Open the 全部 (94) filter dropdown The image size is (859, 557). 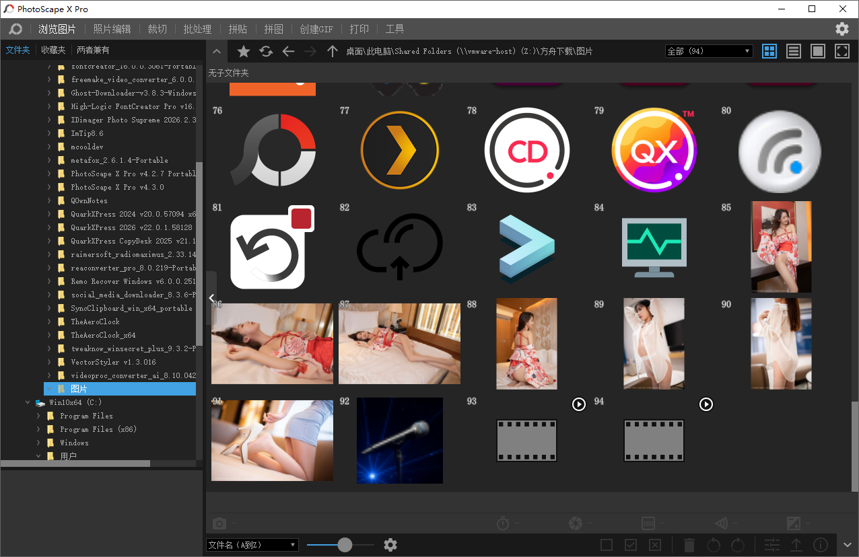point(709,51)
